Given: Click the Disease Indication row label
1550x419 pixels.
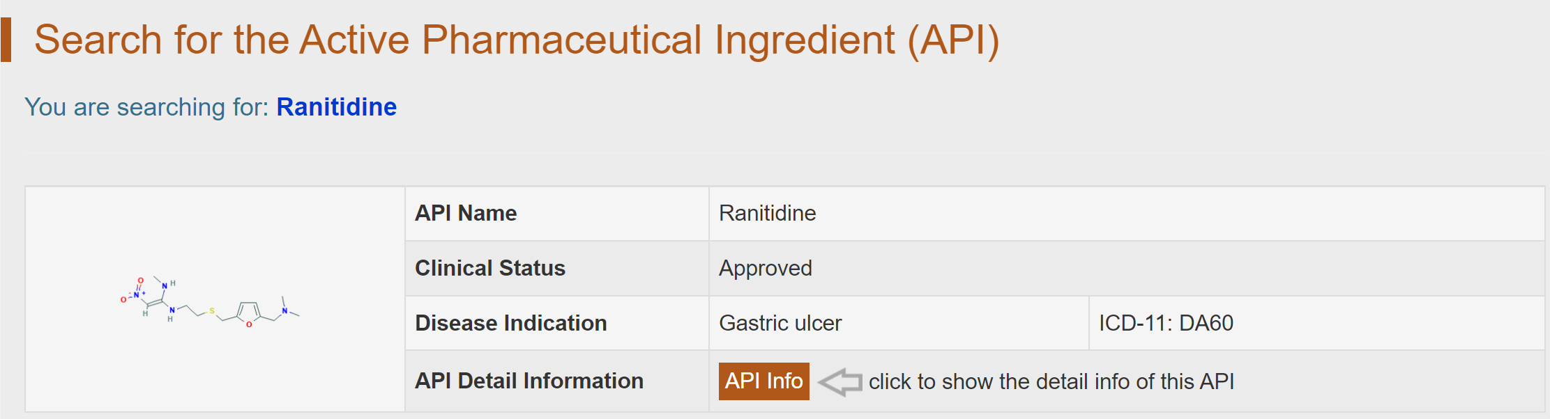Looking at the screenshot, I should coord(511,323).
